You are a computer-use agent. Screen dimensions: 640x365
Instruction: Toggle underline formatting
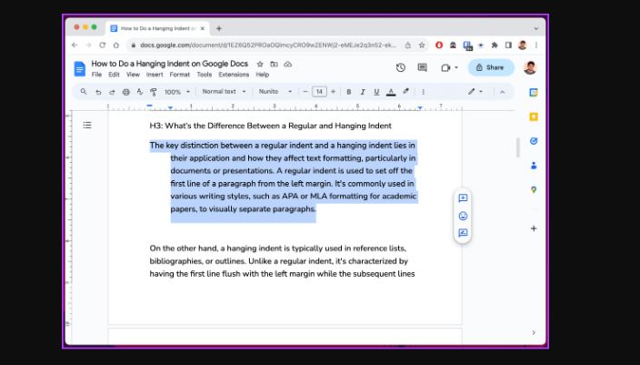[376, 92]
